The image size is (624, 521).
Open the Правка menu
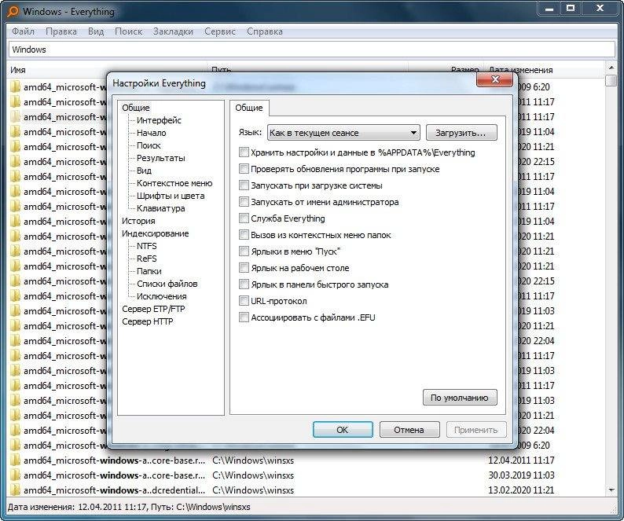61,31
